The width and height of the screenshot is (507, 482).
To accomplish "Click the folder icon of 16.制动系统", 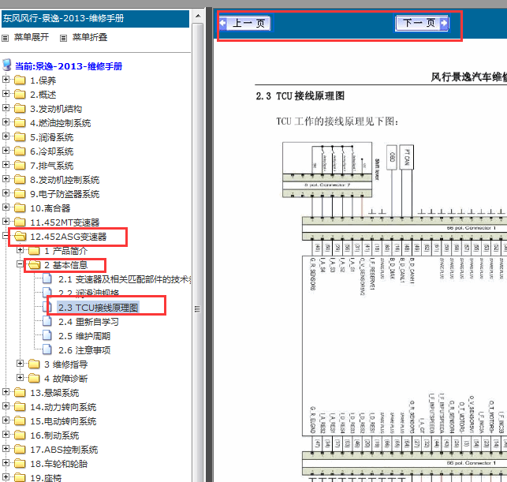I will [x=20, y=435].
